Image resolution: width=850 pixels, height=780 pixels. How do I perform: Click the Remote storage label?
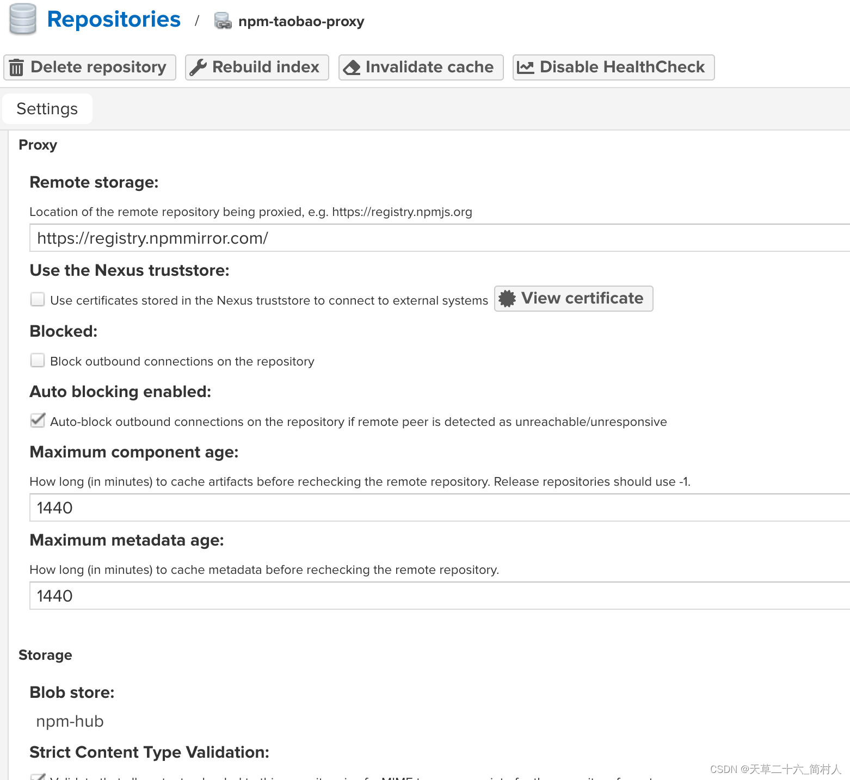94,182
